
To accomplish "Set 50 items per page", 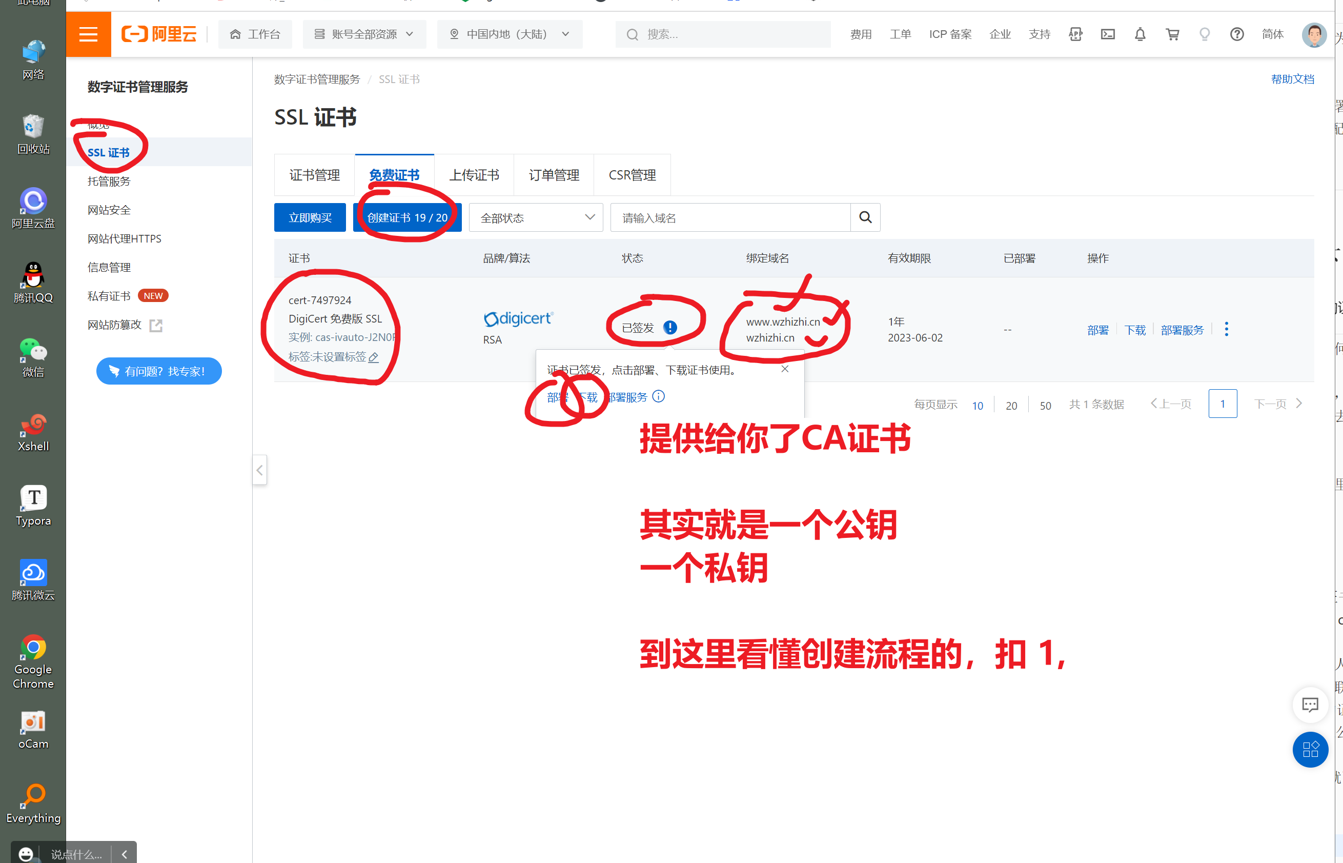I will click(x=1045, y=405).
